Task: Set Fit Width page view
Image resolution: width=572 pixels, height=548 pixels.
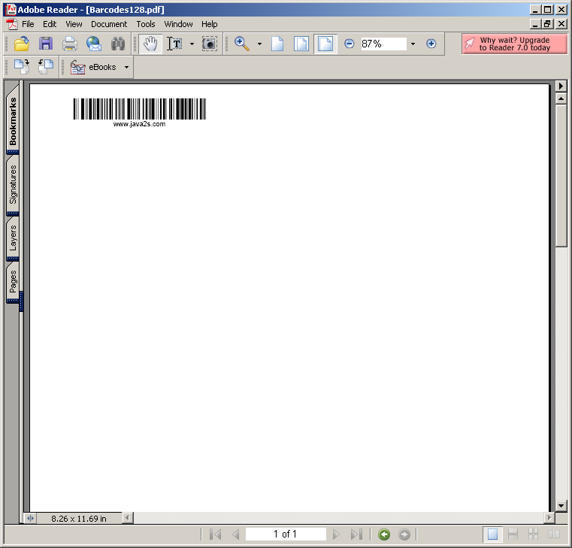Action: 325,44
